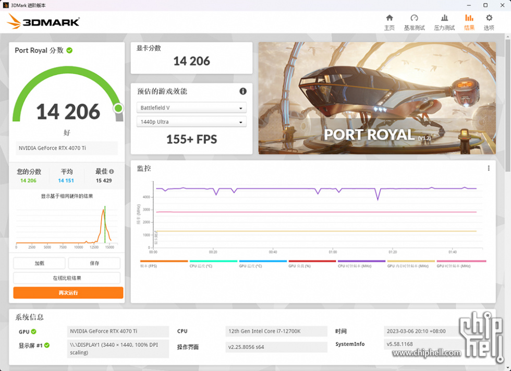The height and width of the screenshot is (371, 511).
Task: Click the 系统信息 section heading
Action: click(29, 317)
